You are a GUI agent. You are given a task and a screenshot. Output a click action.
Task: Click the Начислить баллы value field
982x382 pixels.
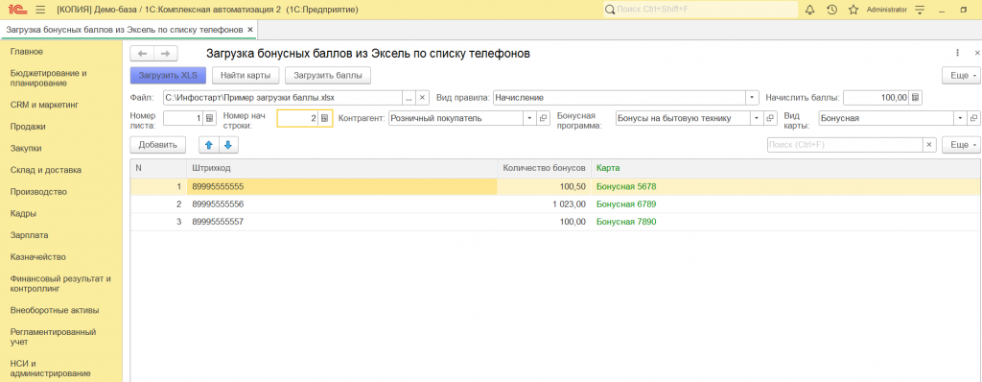coord(877,98)
